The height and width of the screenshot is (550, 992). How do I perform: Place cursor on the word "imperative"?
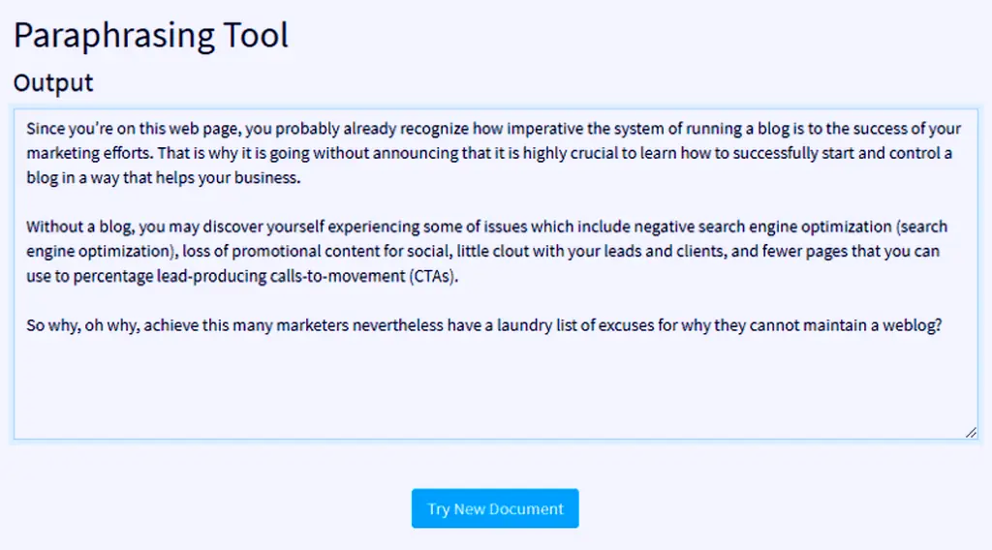tap(544, 129)
